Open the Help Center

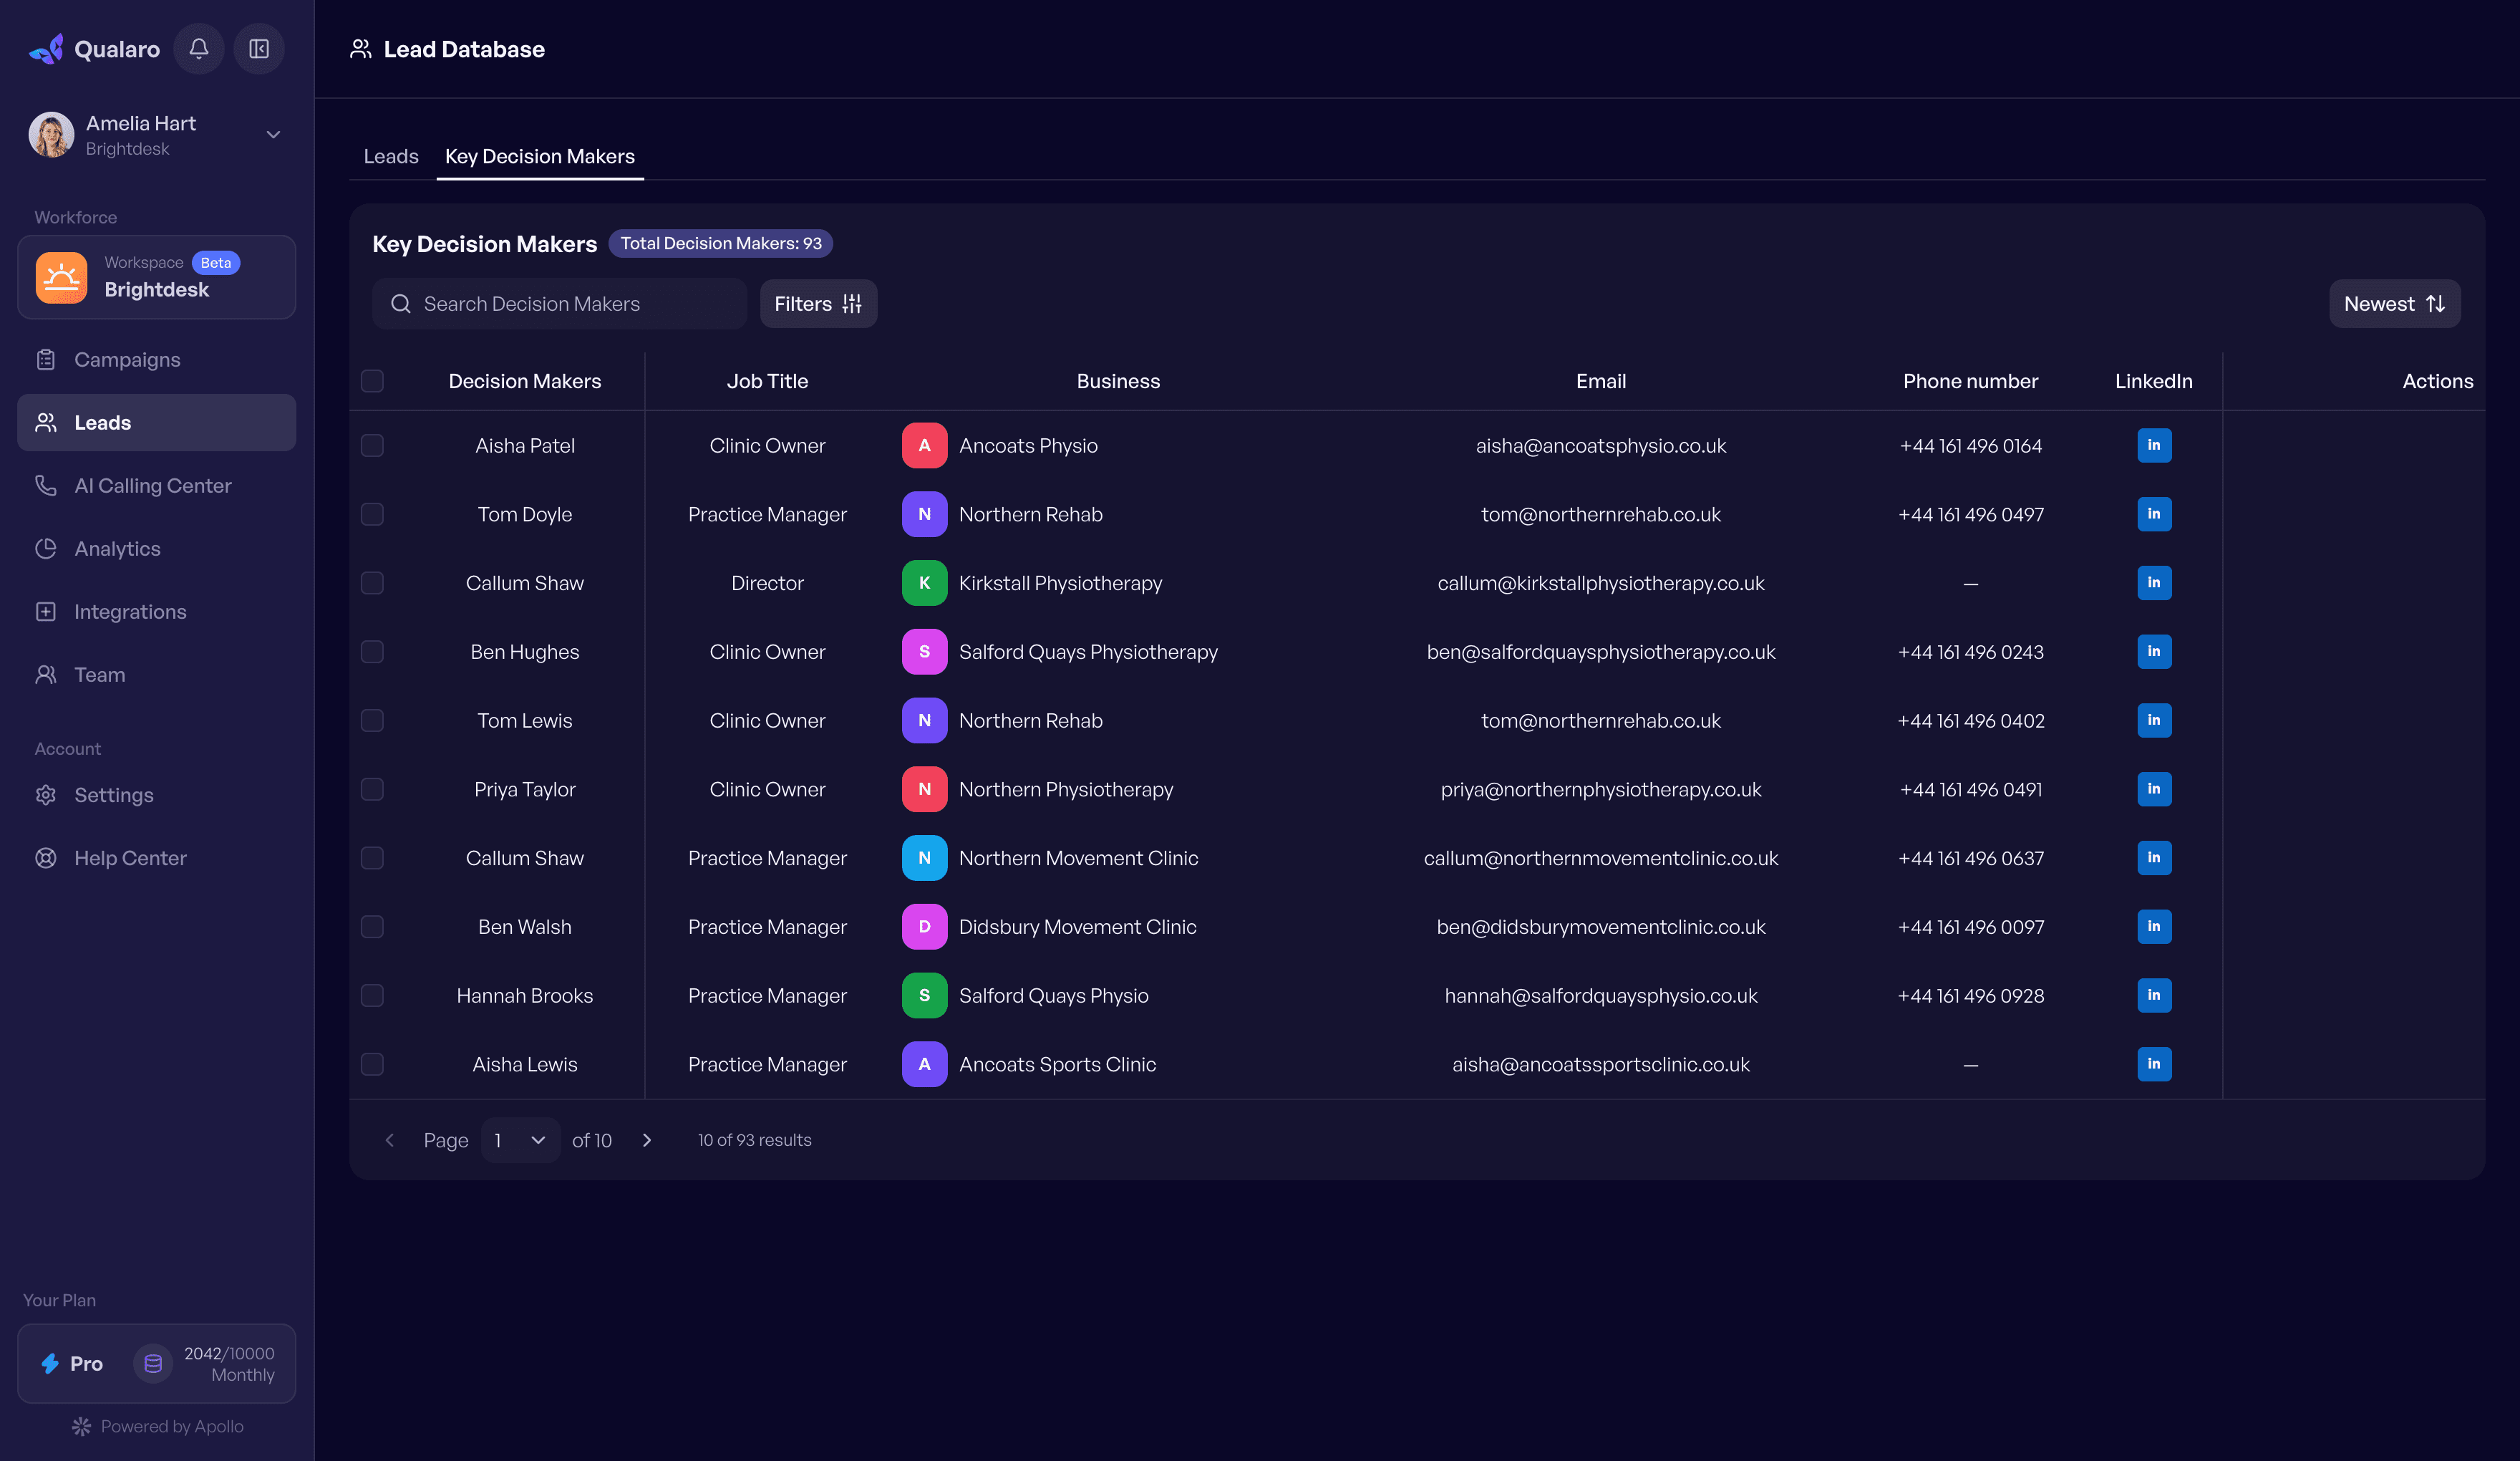[x=157, y=859]
